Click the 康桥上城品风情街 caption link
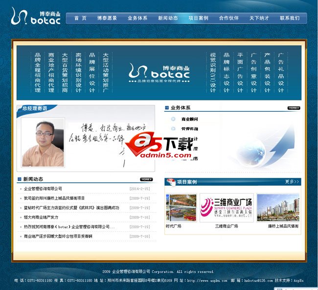Screen dimensions: 318x290 (283, 226)
